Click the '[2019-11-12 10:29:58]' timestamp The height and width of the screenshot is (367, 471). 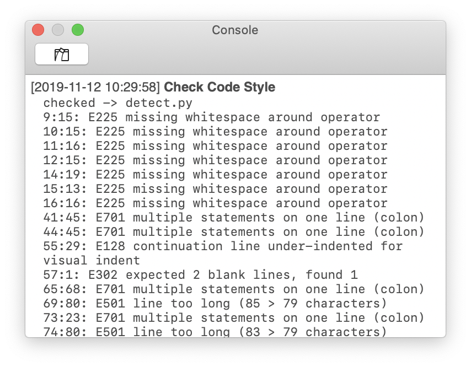[95, 87]
